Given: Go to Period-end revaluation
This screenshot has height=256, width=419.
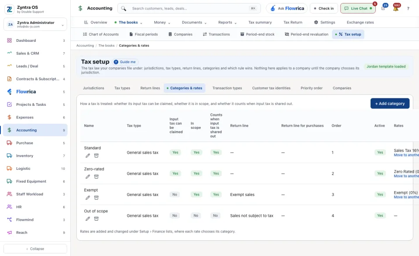Looking at the screenshot, I should (x=306, y=34).
